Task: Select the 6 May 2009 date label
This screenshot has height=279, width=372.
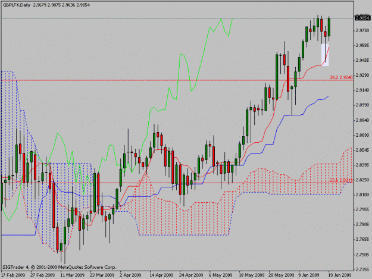Action: [221, 275]
